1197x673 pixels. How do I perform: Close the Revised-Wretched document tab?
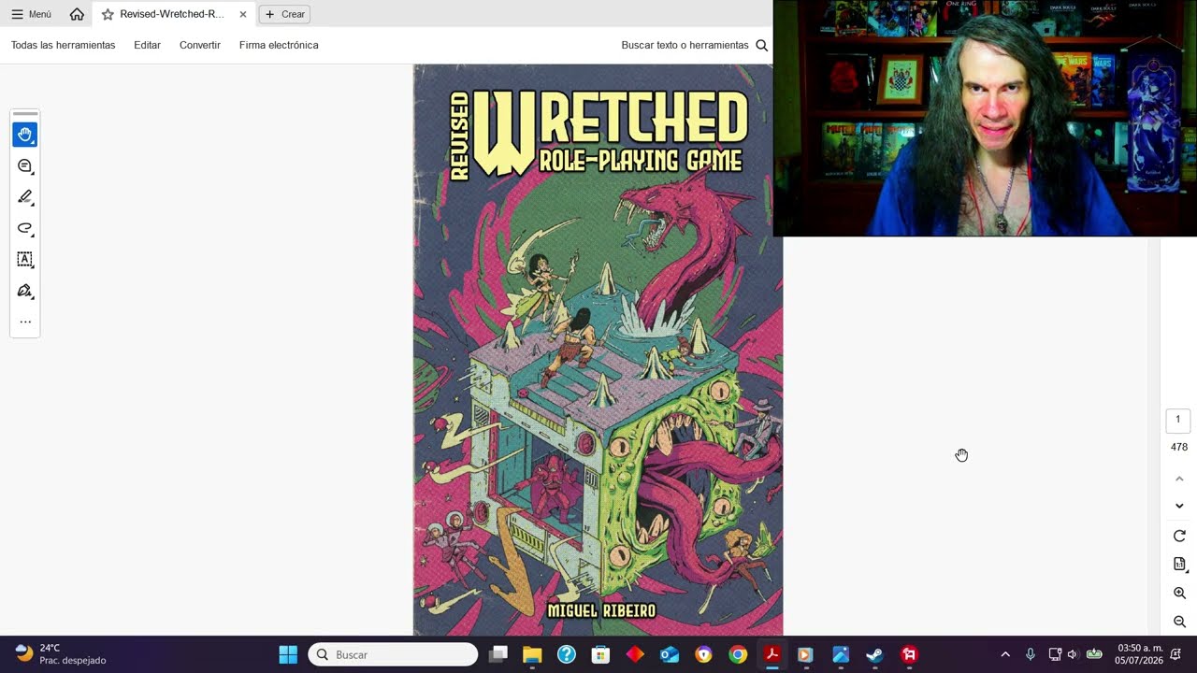coord(243,14)
